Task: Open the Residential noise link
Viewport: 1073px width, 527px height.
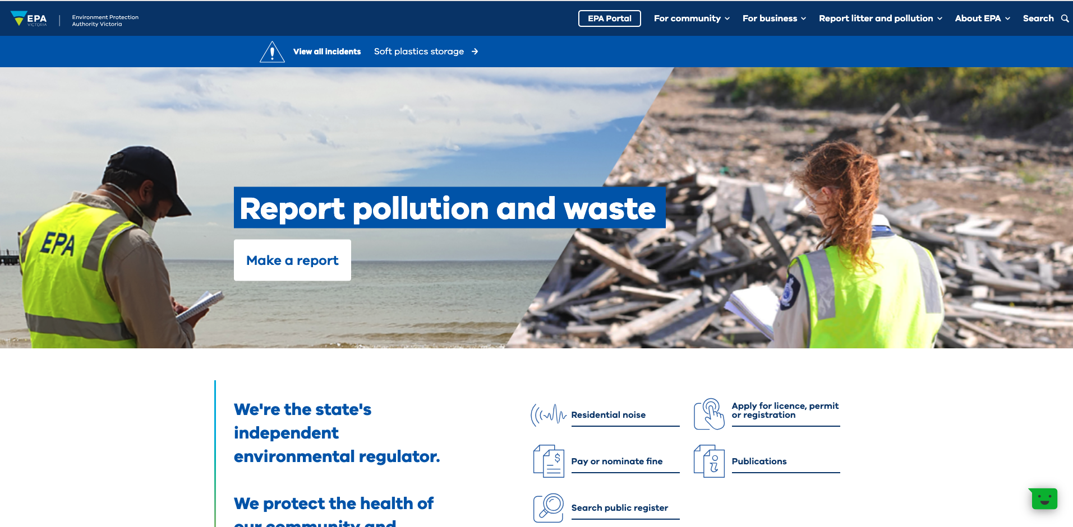Action: pyautogui.click(x=608, y=415)
